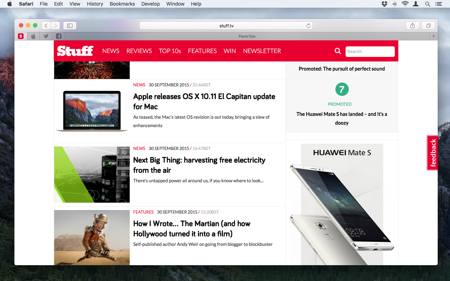450x281 pixels.
Task: Click the 'As teased, the Mac's latest OS' summary
Action: click(201, 121)
